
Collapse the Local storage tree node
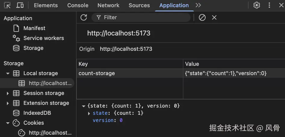point(8,73)
